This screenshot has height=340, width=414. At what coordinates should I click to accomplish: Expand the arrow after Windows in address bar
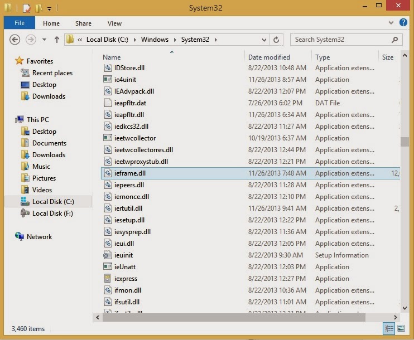pos(175,40)
